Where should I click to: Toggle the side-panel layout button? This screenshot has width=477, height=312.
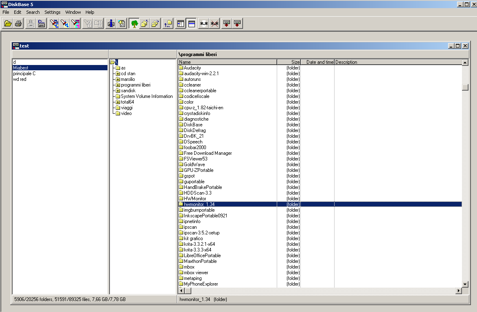[x=181, y=24]
